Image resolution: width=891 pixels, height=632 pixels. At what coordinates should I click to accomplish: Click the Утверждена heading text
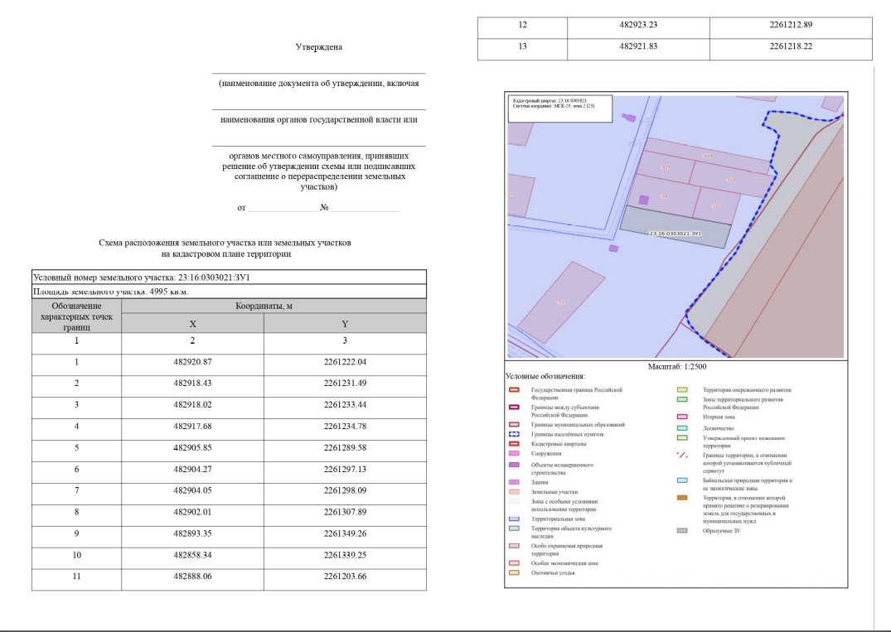(x=319, y=47)
